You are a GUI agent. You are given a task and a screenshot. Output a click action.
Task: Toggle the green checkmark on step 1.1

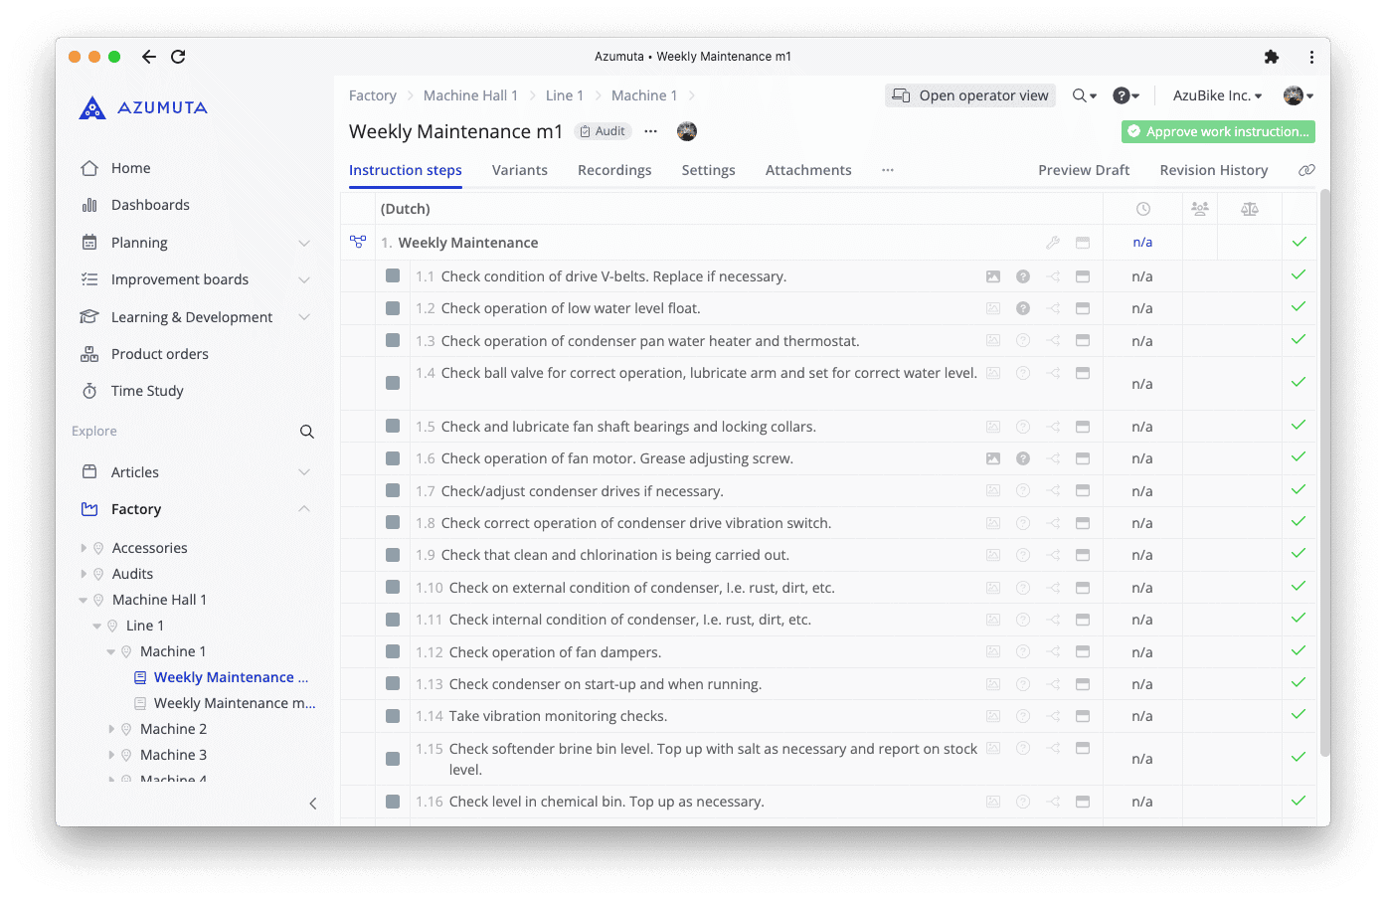1299,275
